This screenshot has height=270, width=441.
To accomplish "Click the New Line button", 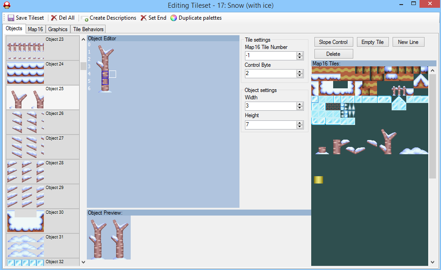I will 408,42.
